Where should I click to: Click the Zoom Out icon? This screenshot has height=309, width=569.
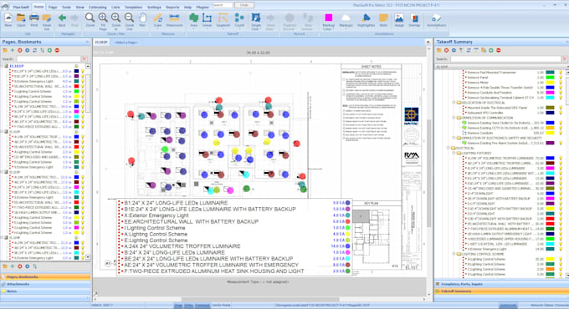tap(129, 18)
